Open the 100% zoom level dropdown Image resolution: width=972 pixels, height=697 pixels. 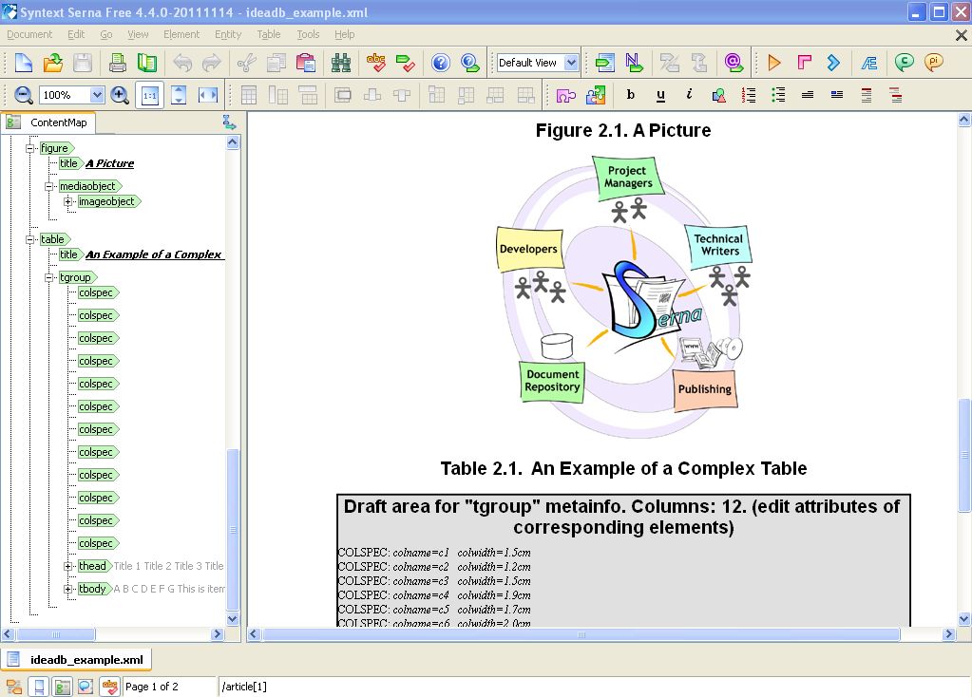click(x=97, y=95)
